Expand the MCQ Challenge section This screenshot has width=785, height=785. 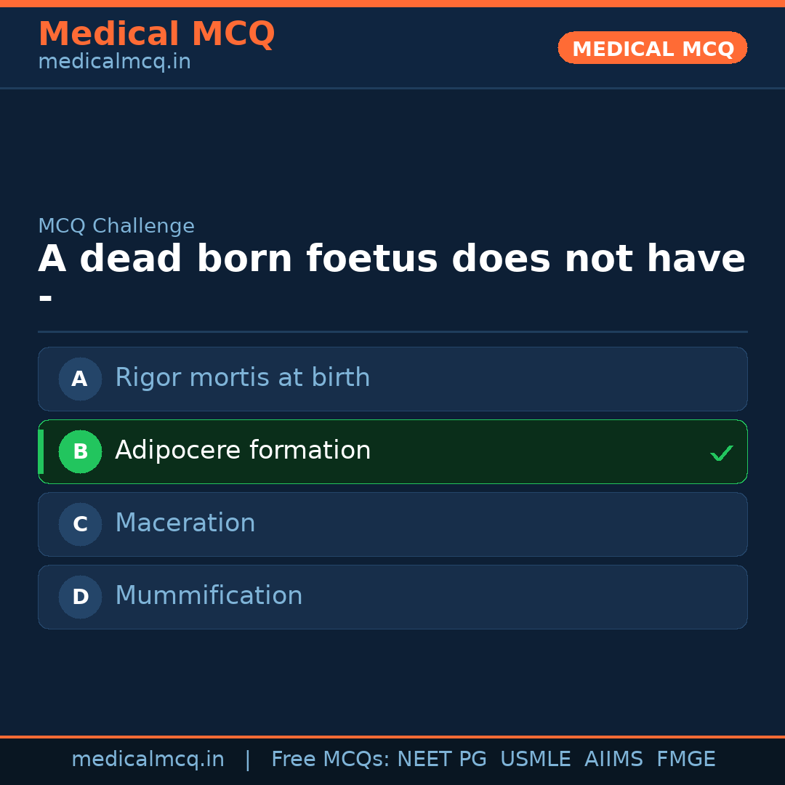pyautogui.click(x=116, y=225)
